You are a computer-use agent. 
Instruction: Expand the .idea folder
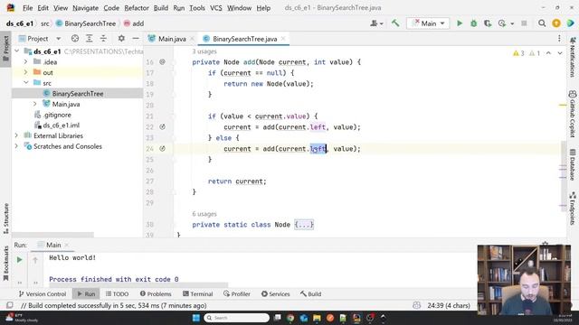25,61
